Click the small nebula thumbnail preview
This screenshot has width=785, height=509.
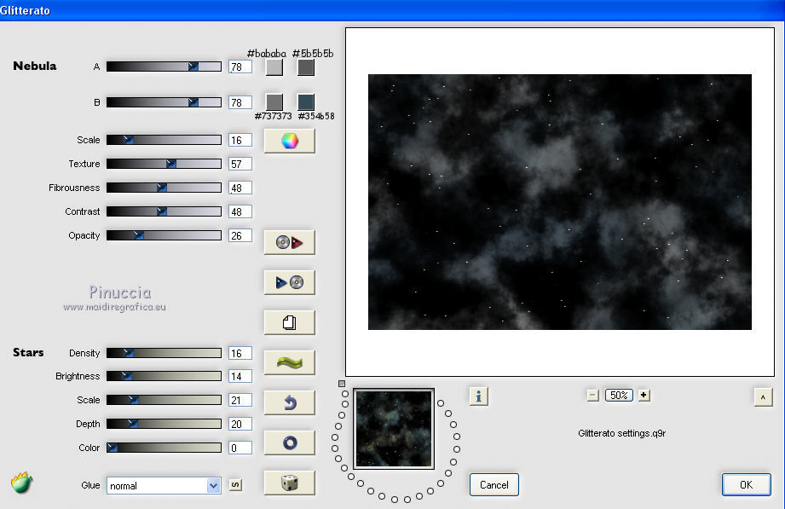click(x=394, y=429)
